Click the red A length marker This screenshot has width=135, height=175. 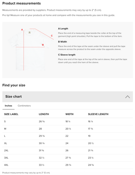click(22, 30)
